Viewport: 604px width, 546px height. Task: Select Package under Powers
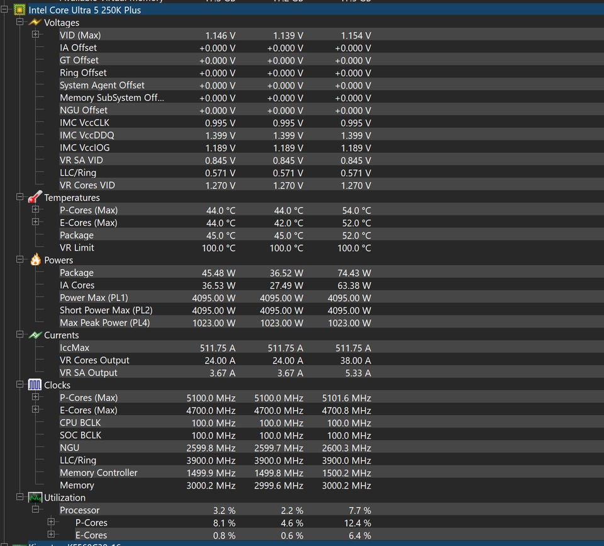pyautogui.click(x=332, y=273)
